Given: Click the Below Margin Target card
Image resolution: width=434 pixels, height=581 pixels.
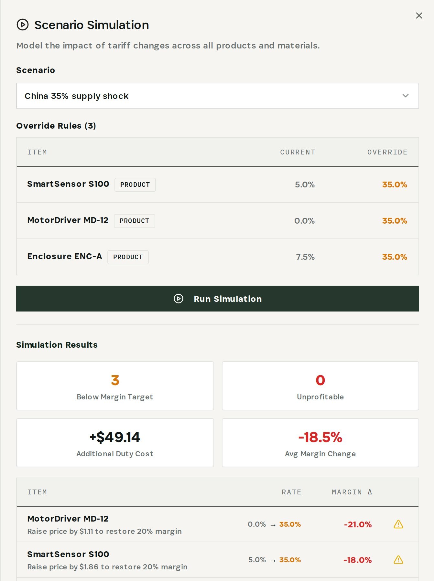Looking at the screenshot, I should pos(115,386).
